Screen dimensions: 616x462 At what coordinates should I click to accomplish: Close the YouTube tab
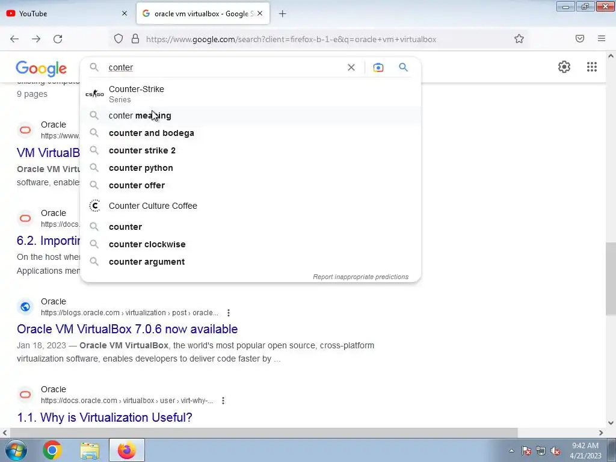point(125,13)
